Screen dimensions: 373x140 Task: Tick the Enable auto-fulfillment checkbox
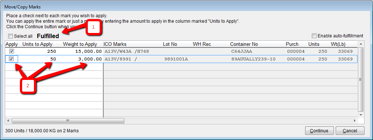[314, 36]
